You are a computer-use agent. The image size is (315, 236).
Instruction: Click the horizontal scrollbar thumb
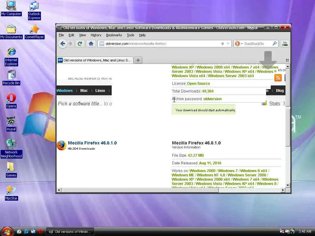coord(140,190)
